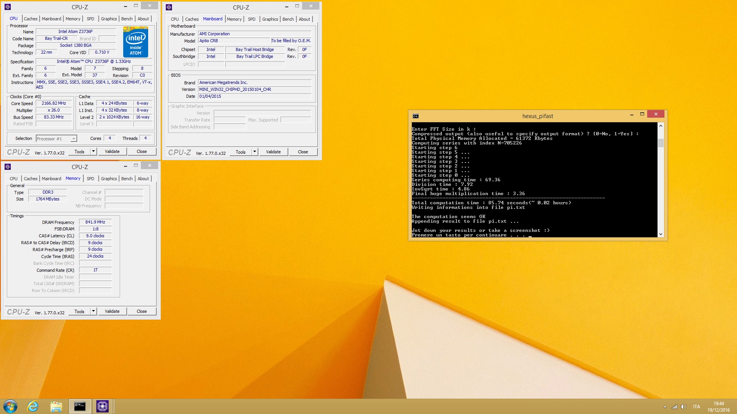Click the BIOS Date 01/04/2015 field
The image size is (737, 414).
pyautogui.click(x=255, y=96)
